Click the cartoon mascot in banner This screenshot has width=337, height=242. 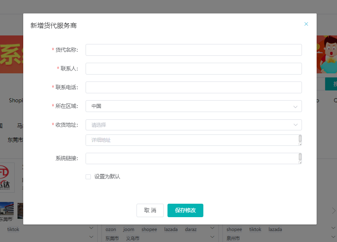[329, 53]
